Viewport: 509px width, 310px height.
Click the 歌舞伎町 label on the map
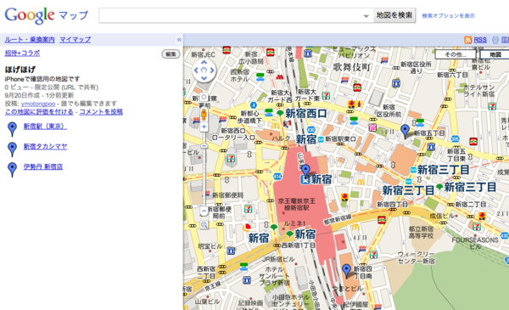(x=352, y=67)
